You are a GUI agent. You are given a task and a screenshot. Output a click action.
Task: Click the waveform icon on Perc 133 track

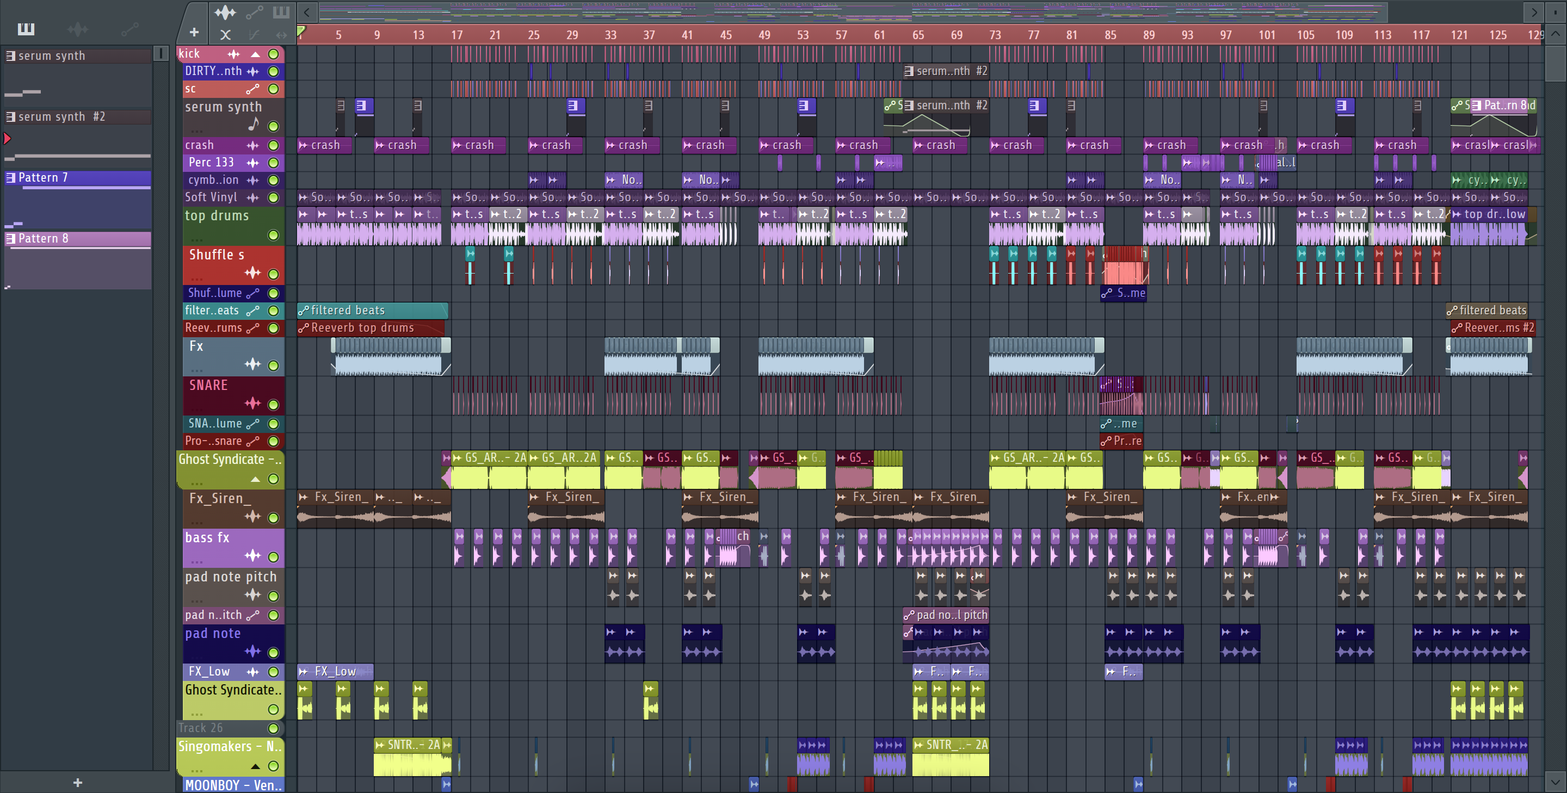(x=252, y=163)
